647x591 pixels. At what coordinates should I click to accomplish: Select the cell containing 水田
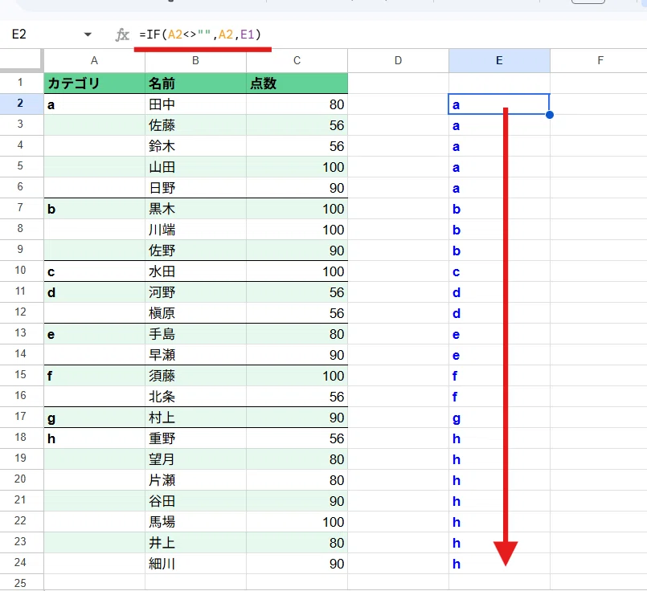(x=195, y=271)
